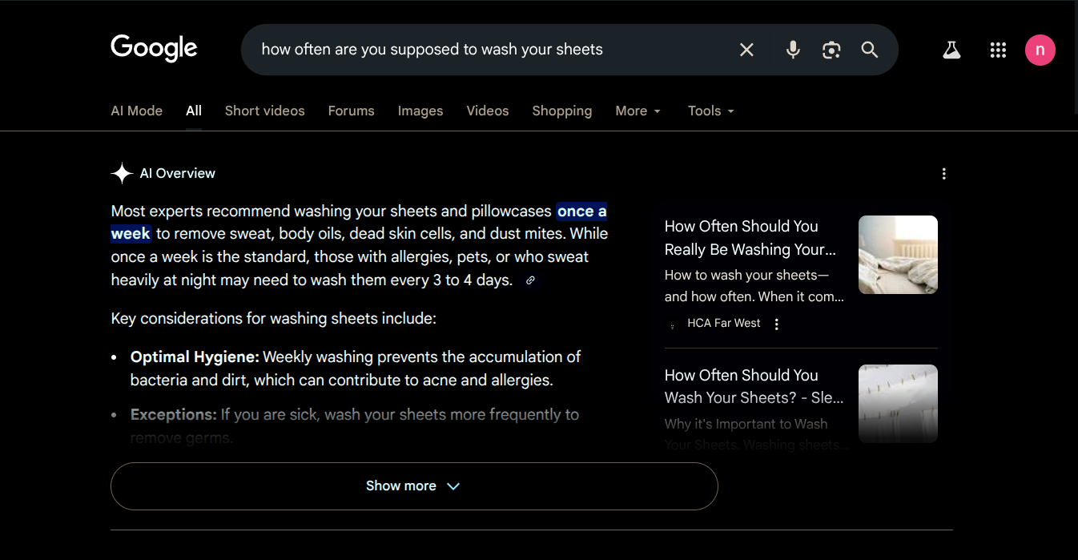Image resolution: width=1078 pixels, height=560 pixels.
Task: Click the source link icon after paragraph
Action: [530, 280]
